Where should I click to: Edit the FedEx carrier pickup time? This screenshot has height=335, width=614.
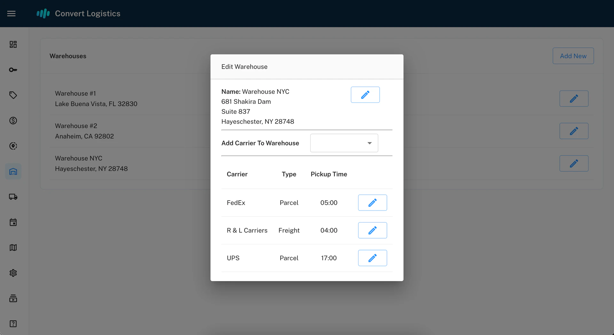[372, 202]
